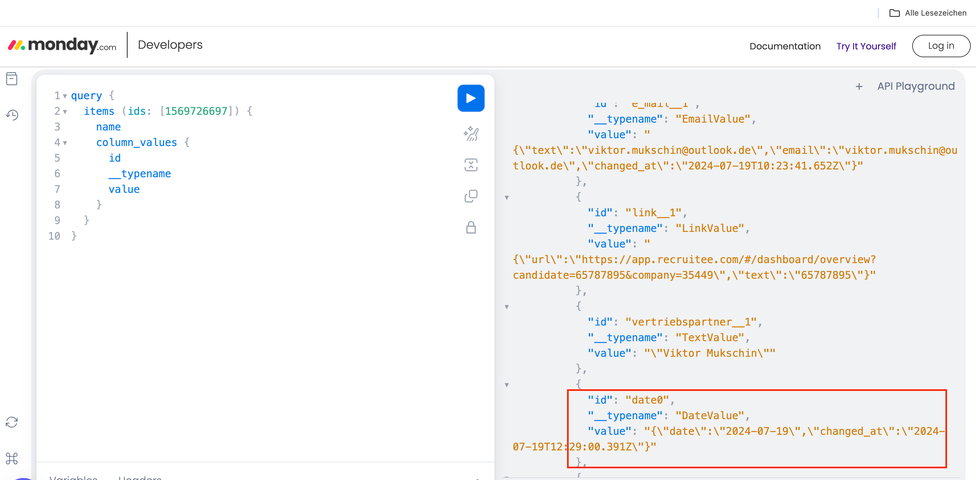Click the id field on line 5
The width and height of the screenshot is (976, 480).
(115, 158)
